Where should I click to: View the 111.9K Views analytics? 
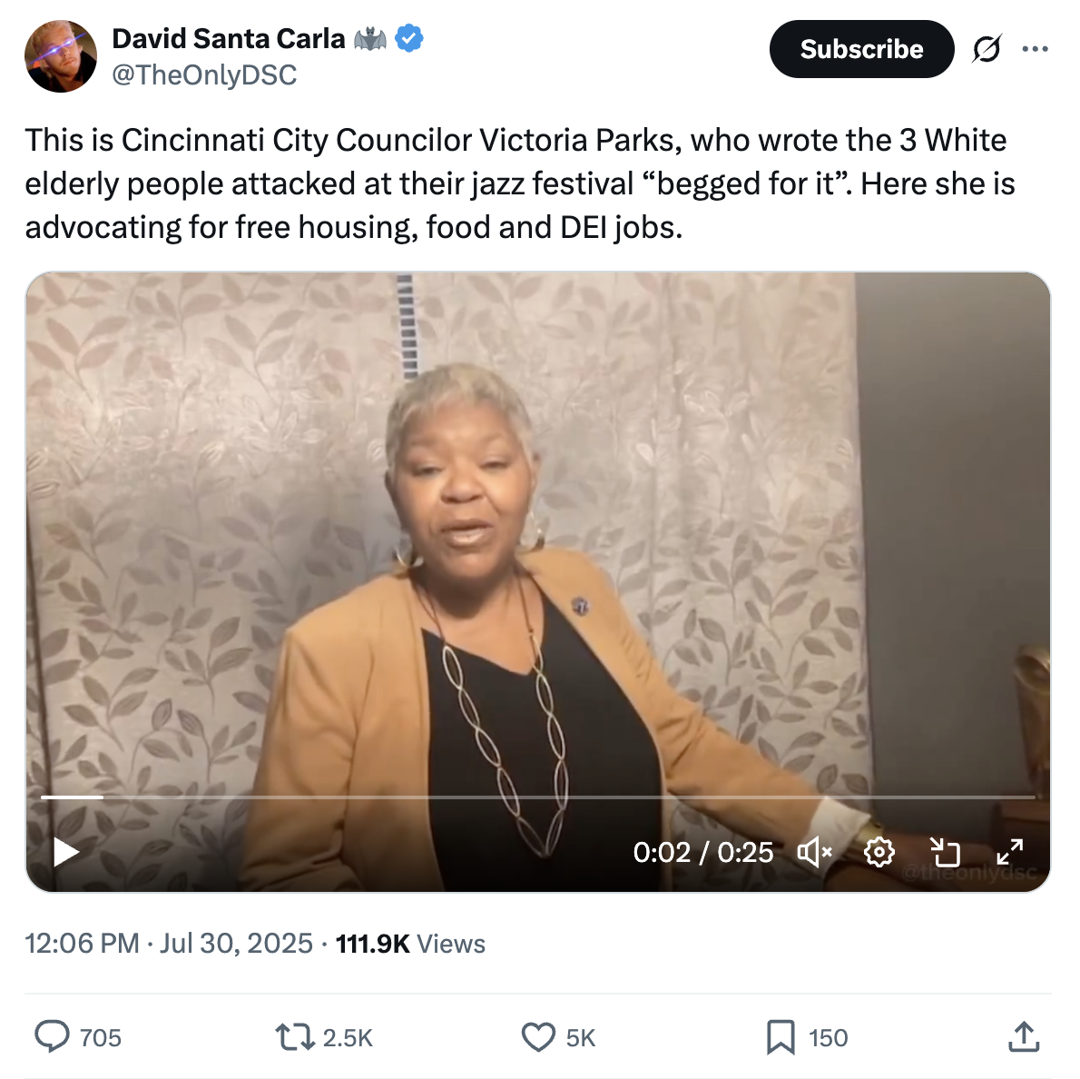[x=410, y=944]
